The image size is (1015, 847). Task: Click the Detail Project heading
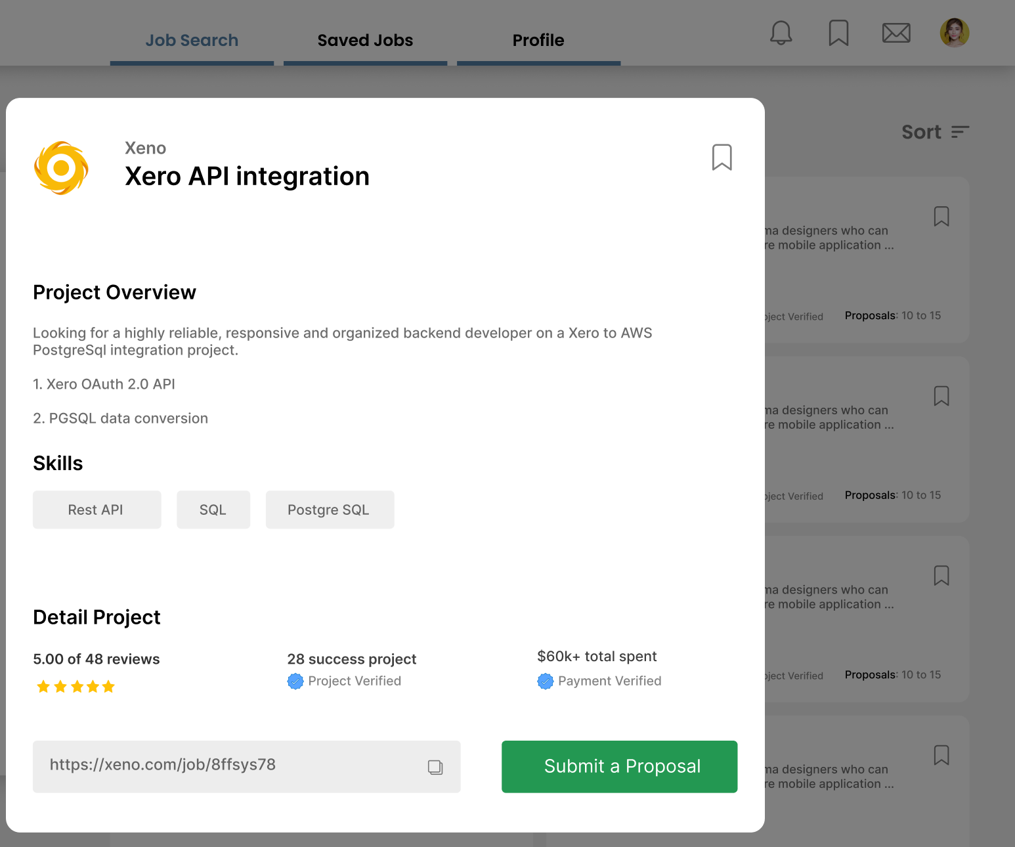click(97, 617)
